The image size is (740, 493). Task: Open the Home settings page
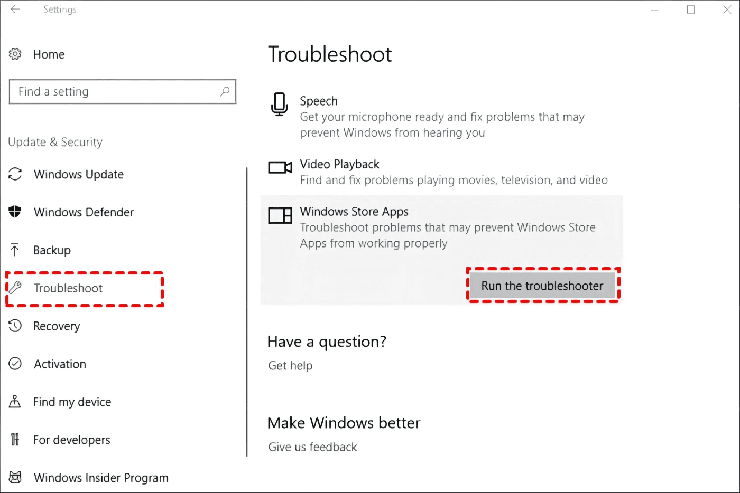pyautogui.click(x=49, y=54)
